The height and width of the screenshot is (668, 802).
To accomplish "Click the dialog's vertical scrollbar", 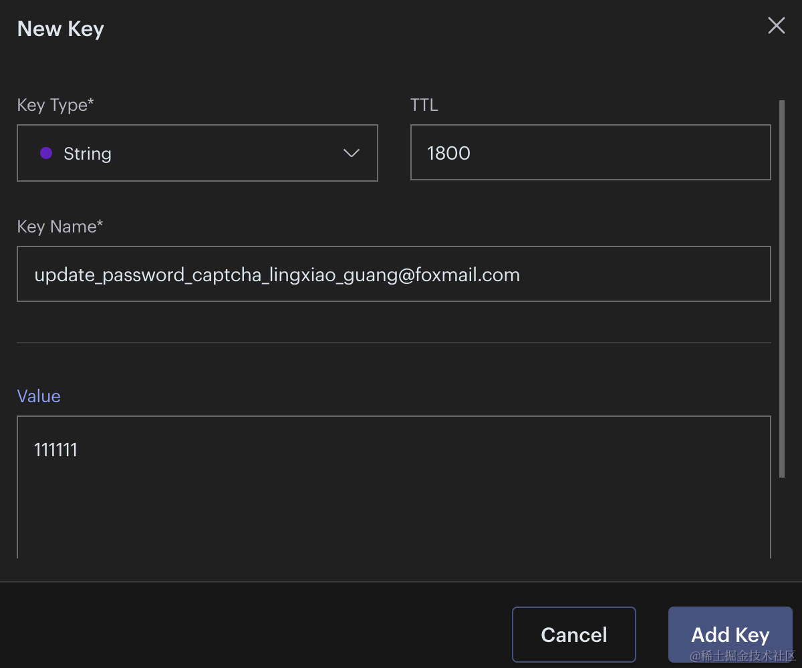I will 781,287.
